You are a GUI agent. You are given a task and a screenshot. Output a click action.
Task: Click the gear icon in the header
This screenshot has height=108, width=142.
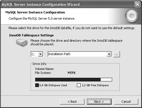point(132,16)
